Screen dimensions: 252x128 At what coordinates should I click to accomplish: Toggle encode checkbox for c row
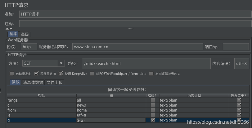click(x=153, y=105)
